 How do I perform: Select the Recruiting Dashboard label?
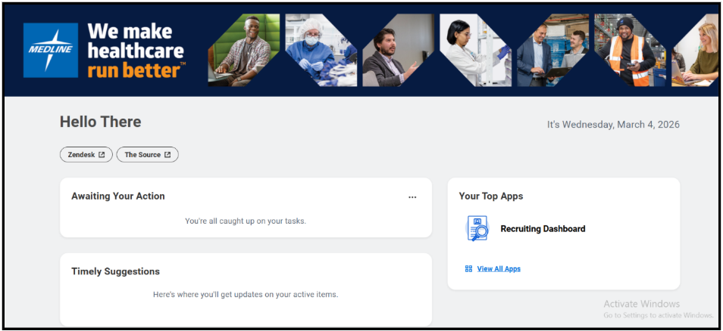(x=543, y=229)
